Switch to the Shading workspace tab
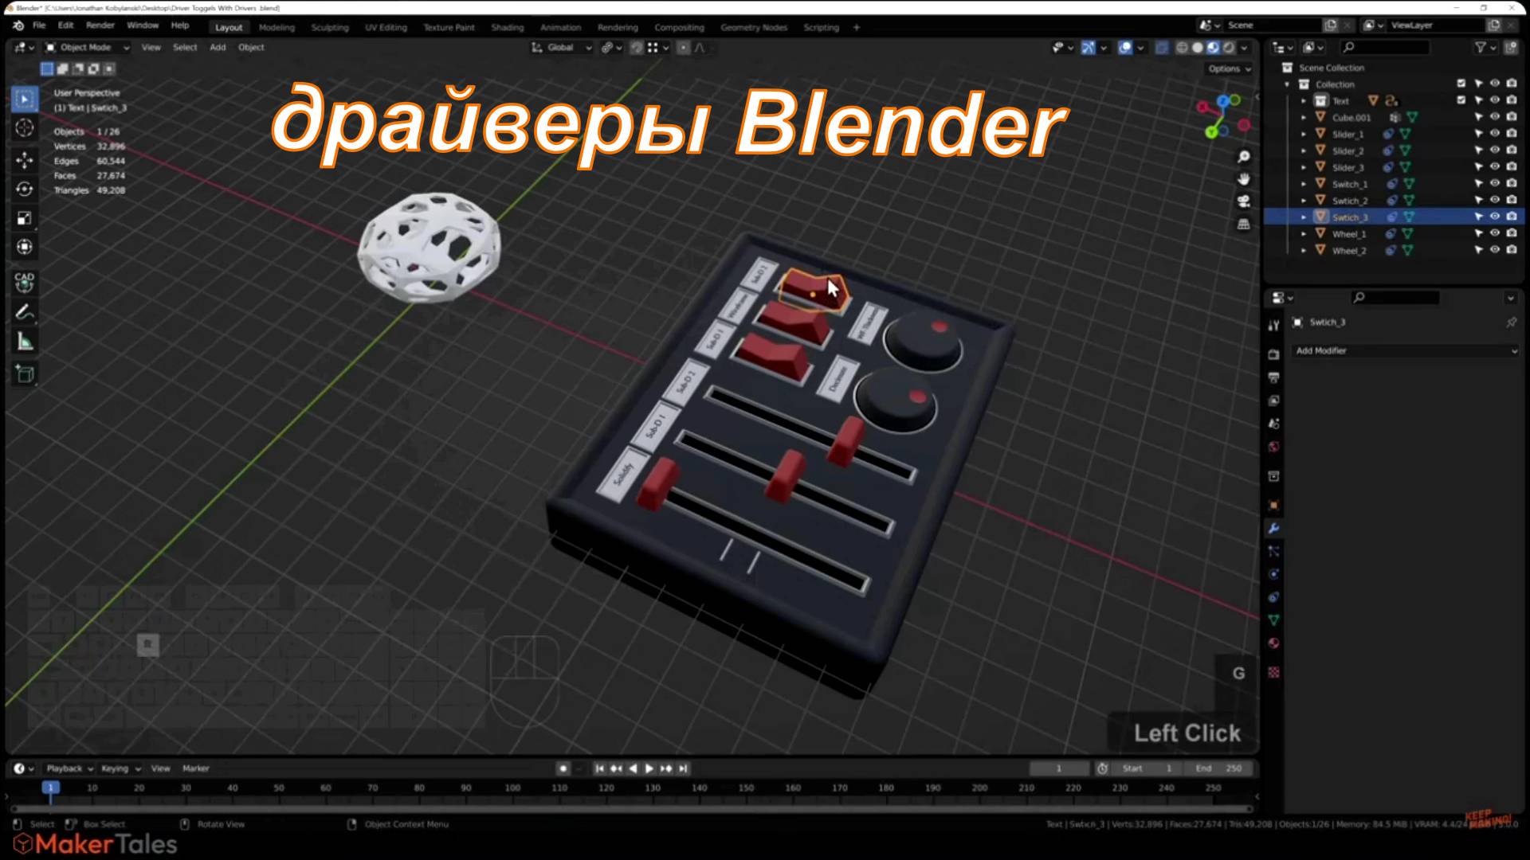 coord(508,27)
